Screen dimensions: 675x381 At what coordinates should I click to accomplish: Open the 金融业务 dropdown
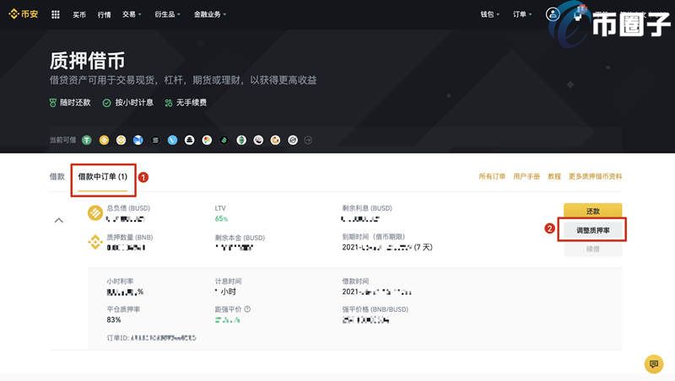coord(210,14)
